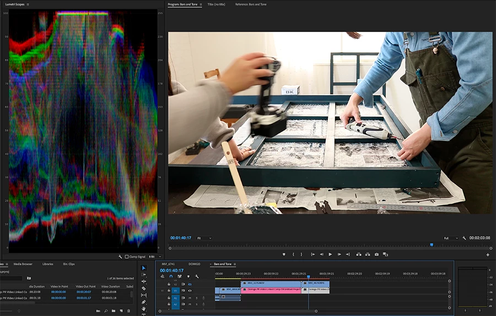Toggle lock on V2 track
Screen dimensions: 496x316
coord(169,284)
